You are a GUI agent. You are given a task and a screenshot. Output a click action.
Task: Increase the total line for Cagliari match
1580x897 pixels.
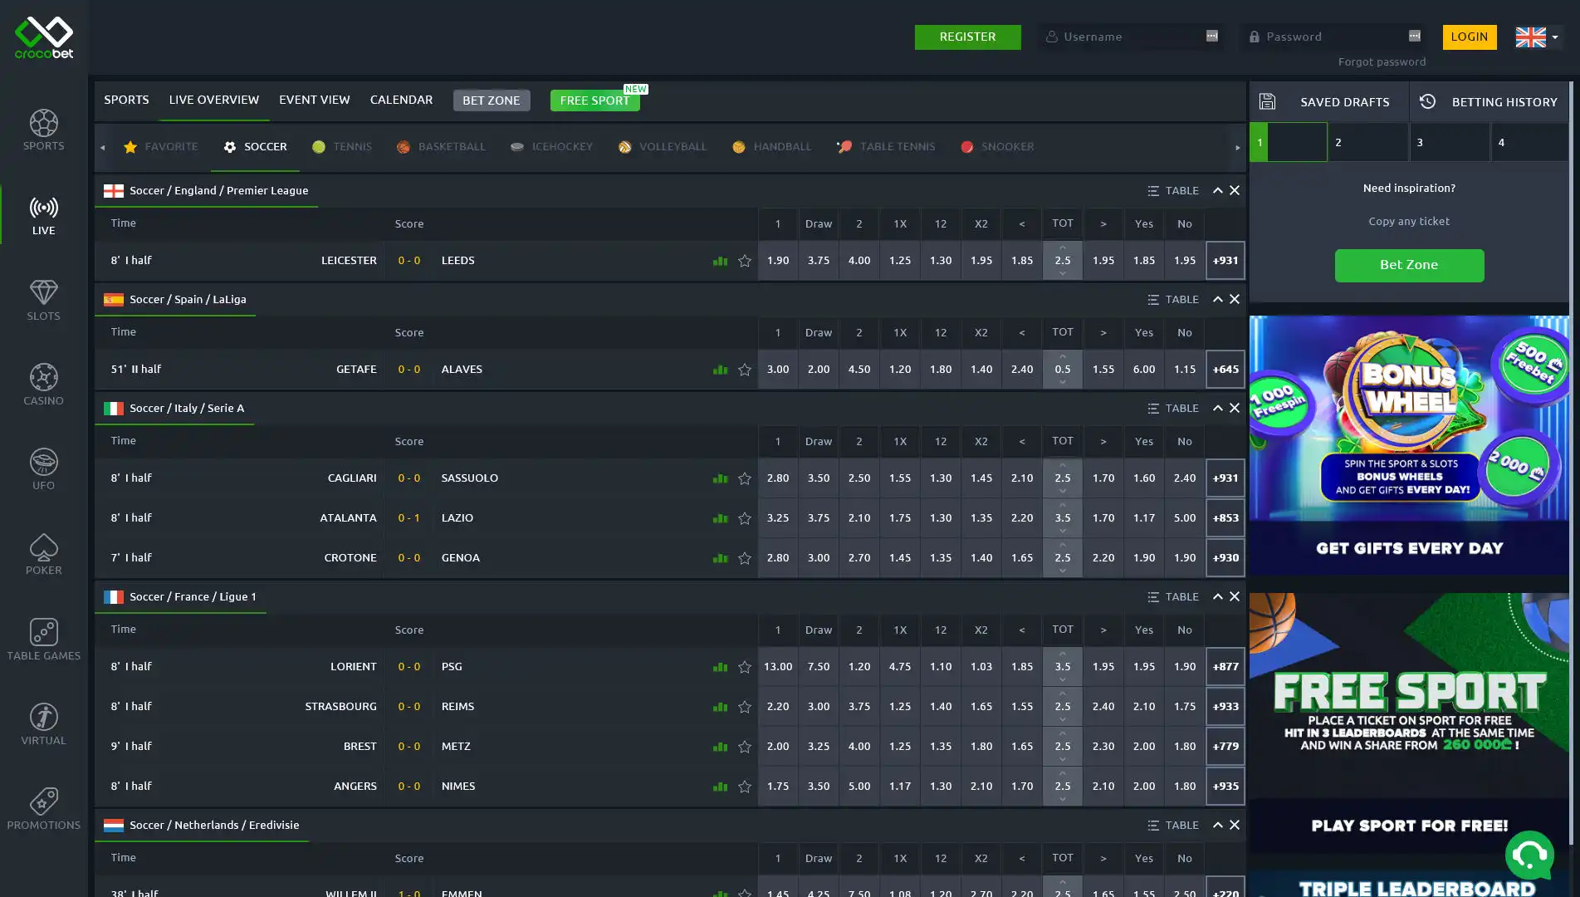(1062, 466)
